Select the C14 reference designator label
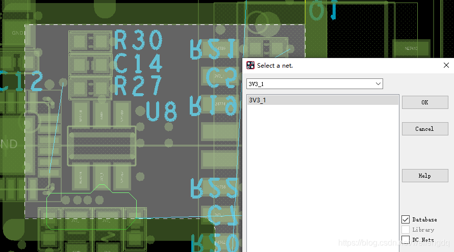This screenshot has height=252, width=454. [x=138, y=63]
